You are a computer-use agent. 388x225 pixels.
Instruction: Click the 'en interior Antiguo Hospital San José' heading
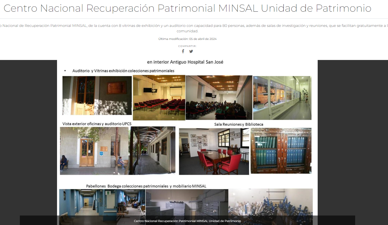click(185, 62)
